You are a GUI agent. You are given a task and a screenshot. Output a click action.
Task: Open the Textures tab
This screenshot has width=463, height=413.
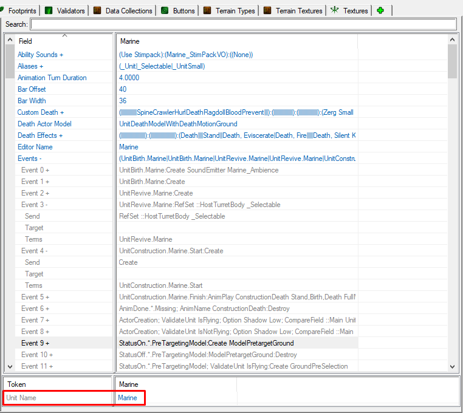pyautogui.click(x=350, y=10)
